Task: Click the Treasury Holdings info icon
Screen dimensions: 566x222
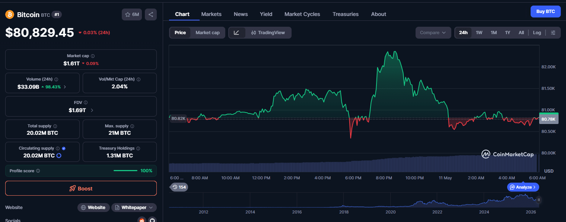Action: (x=139, y=148)
